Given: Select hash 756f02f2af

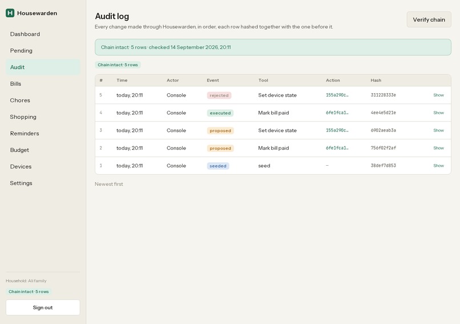Looking at the screenshot, I should point(383,148).
